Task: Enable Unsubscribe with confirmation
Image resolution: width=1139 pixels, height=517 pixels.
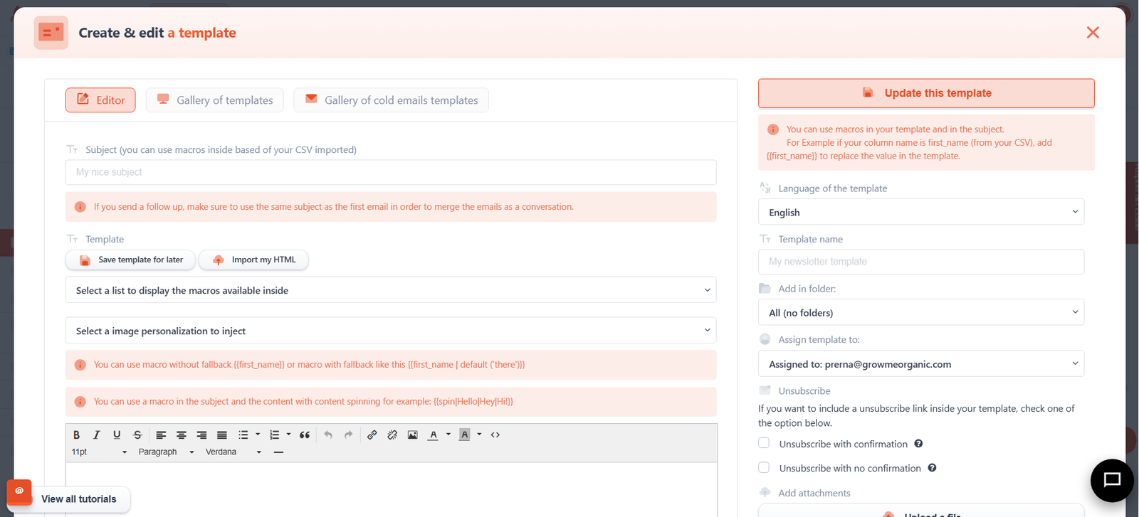Action: (x=764, y=443)
